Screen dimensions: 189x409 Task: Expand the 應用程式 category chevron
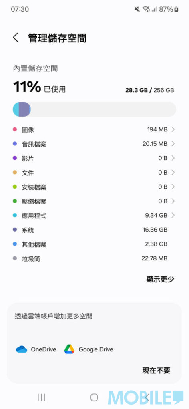point(173,215)
